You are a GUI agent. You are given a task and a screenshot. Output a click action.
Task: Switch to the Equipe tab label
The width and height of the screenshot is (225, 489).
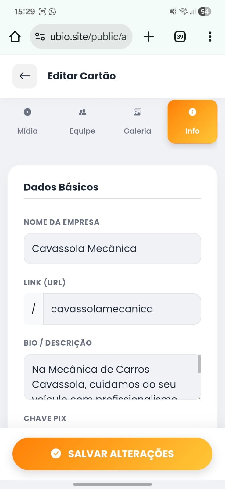[x=82, y=131]
